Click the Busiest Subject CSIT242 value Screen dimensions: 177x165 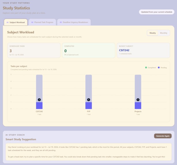click(x=124, y=50)
